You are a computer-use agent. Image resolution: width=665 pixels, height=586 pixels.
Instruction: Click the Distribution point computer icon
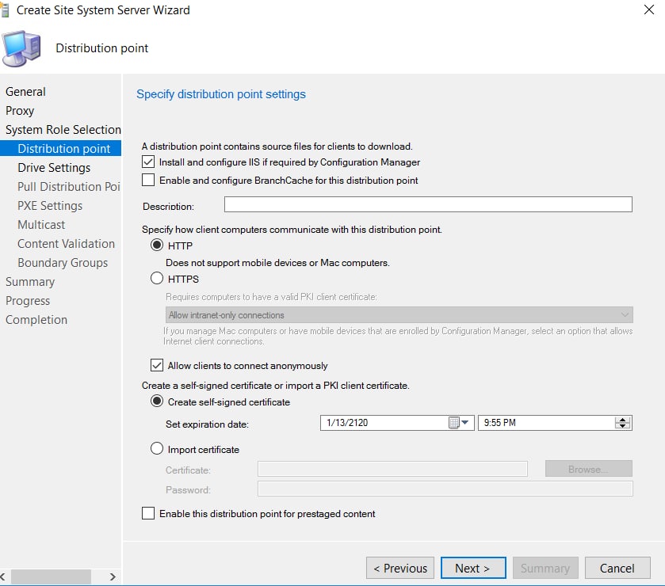click(x=21, y=48)
